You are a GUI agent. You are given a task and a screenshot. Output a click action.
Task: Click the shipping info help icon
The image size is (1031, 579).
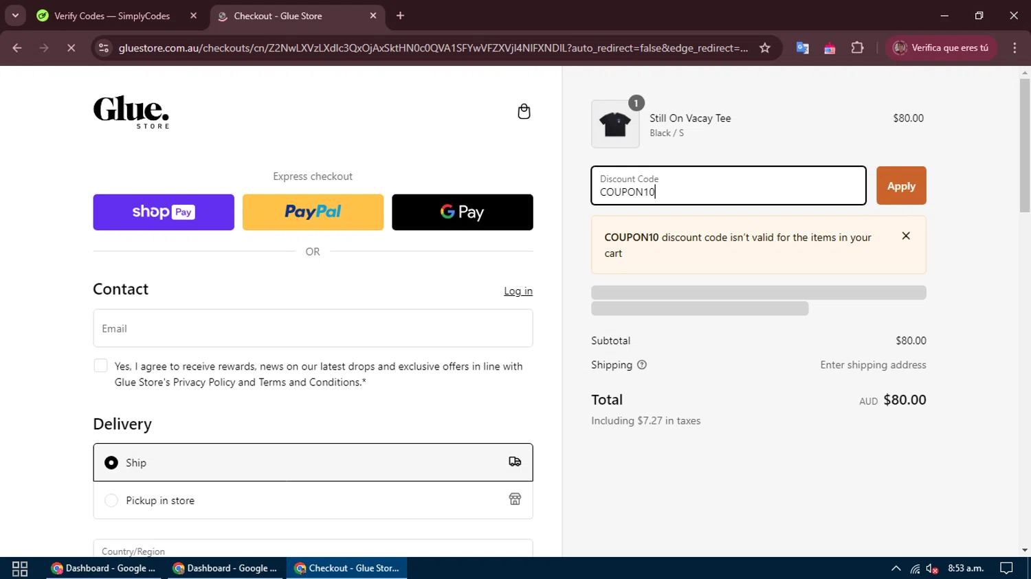pos(642,365)
